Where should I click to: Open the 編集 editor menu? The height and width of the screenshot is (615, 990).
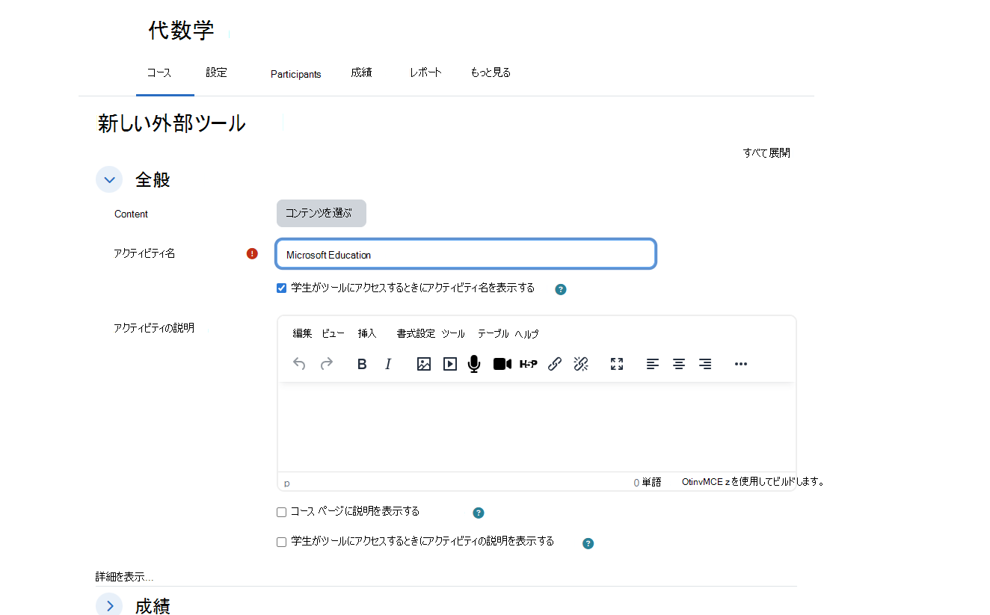[x=302, y=333]
